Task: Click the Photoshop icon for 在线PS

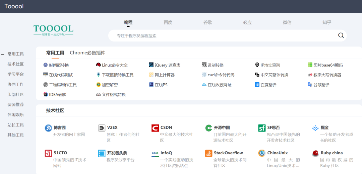Action: 151,85
